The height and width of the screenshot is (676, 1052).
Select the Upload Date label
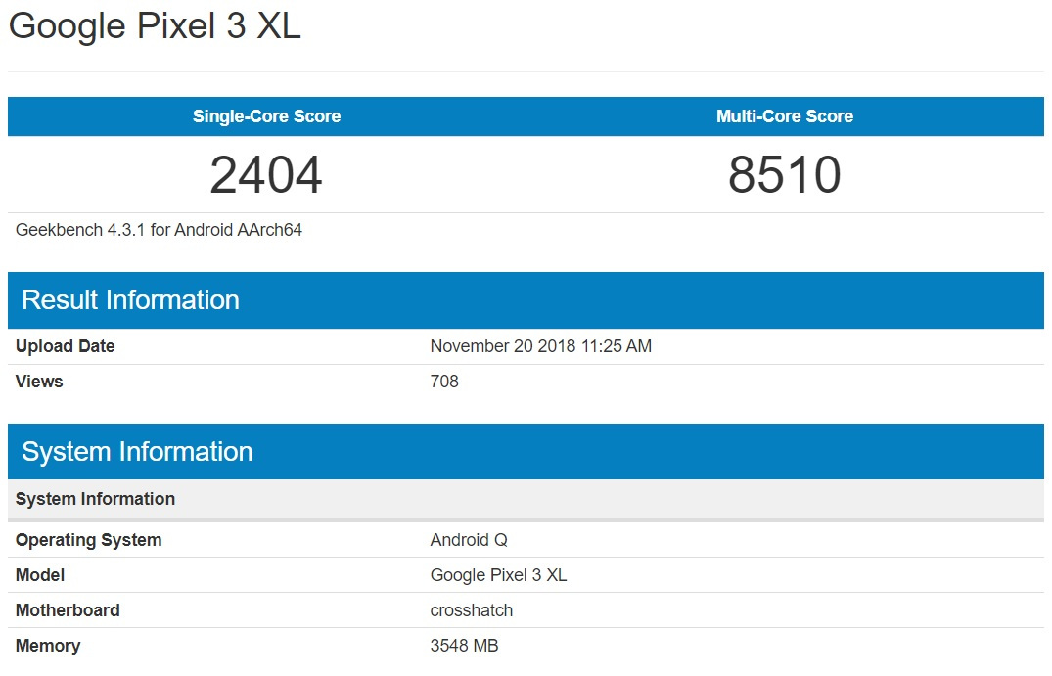(65, 346)
